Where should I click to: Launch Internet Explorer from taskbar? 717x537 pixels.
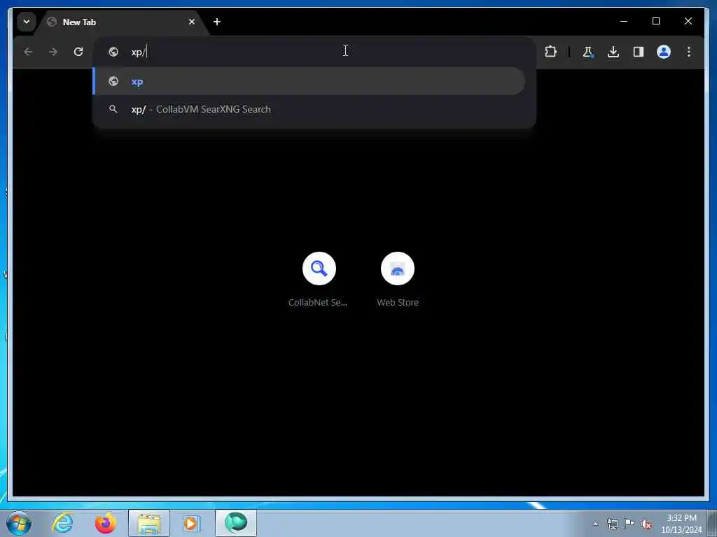[62, 523]
